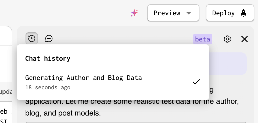The height and width of the screenshot is (123, 258).
Task: Click the partially visible 'upda' column header
Action: point(6,92)
